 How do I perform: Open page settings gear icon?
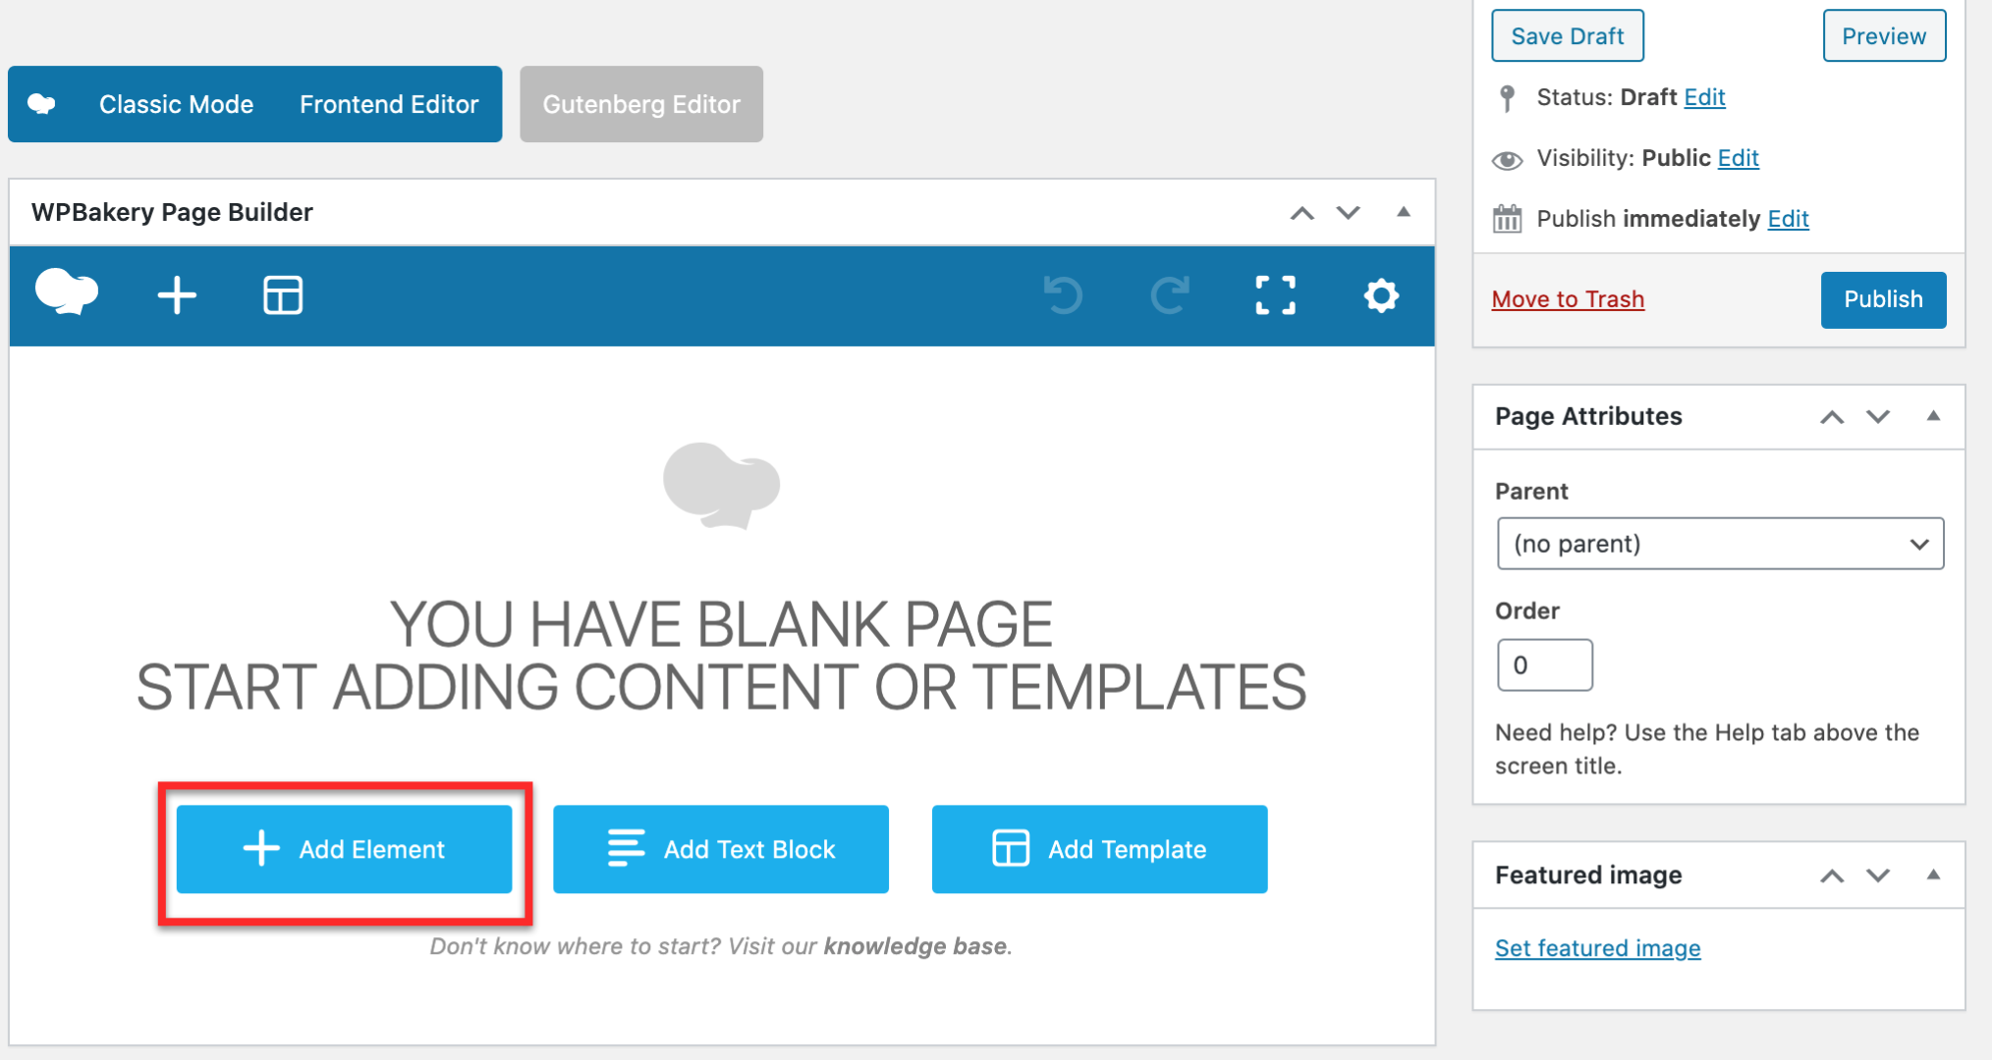click(1381, 295)
